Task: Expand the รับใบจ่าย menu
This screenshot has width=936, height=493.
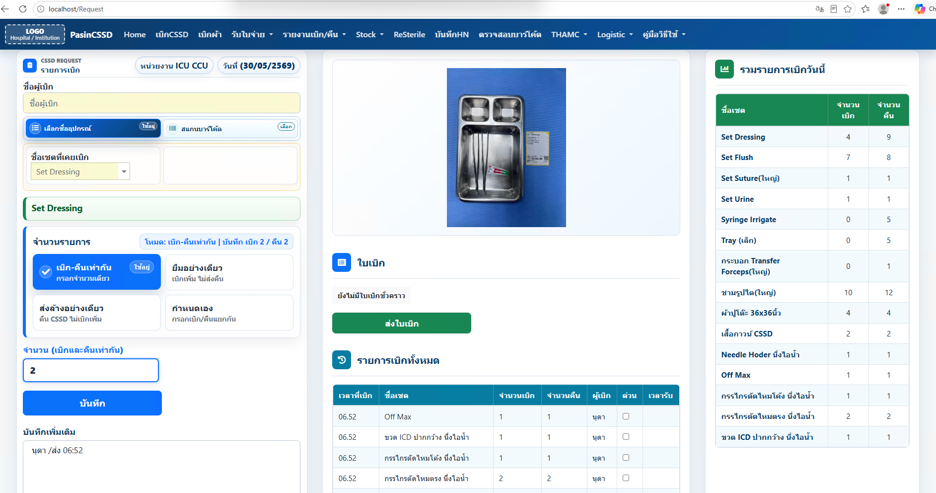Action: [252, 34]
